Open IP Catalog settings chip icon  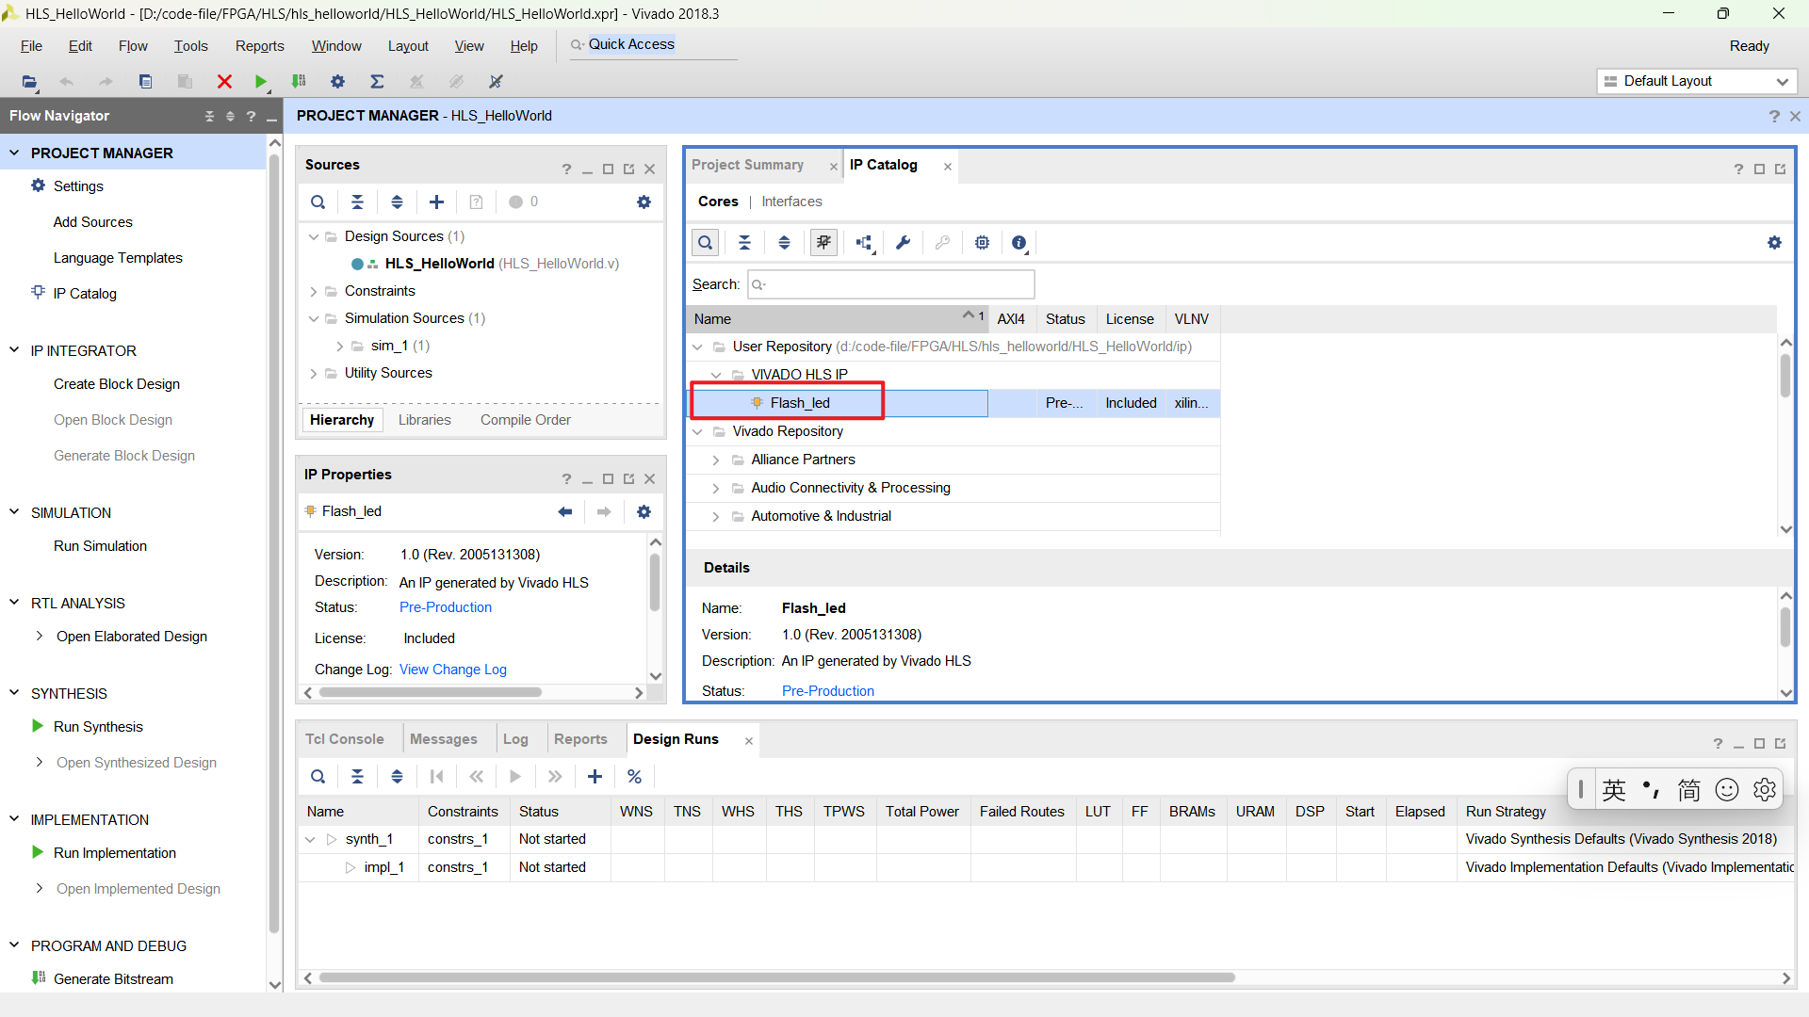(982, 243)
